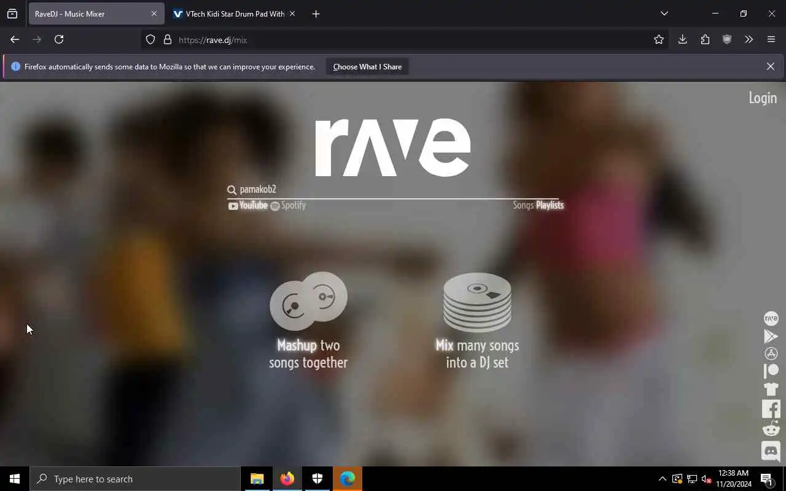Open the network tray icon
786x491 pixels.
click(692, 479)
